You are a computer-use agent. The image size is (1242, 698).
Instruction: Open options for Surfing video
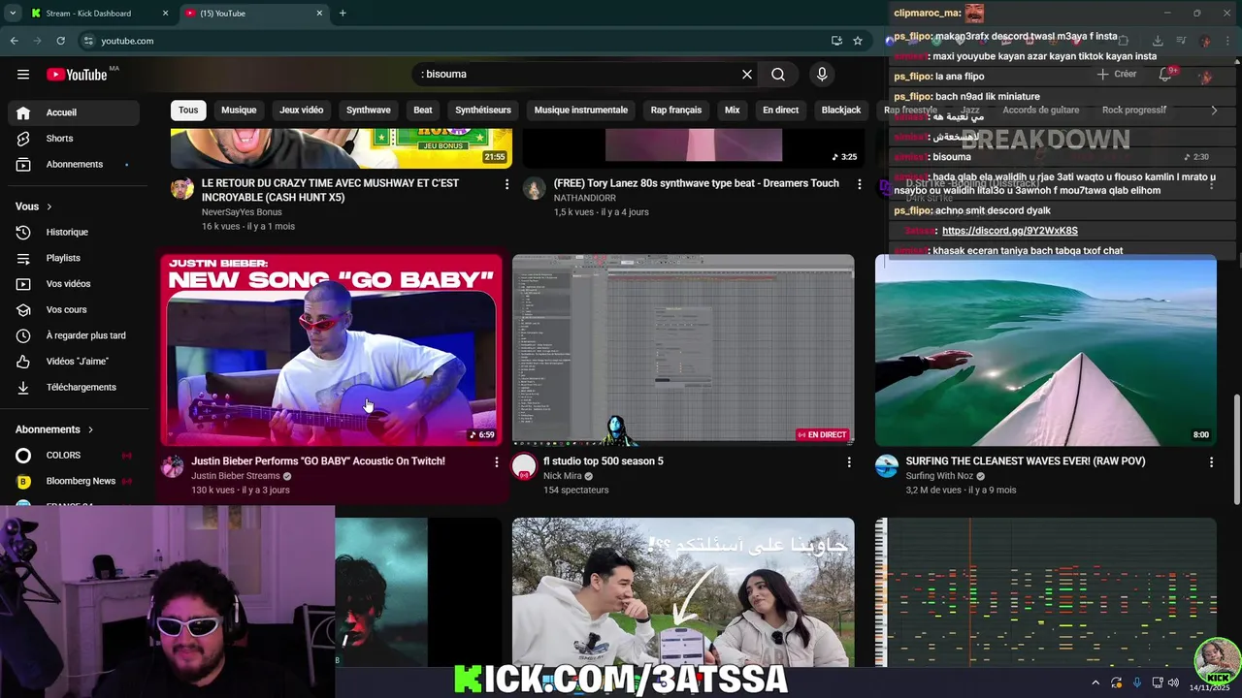[x=1211, y=462]
